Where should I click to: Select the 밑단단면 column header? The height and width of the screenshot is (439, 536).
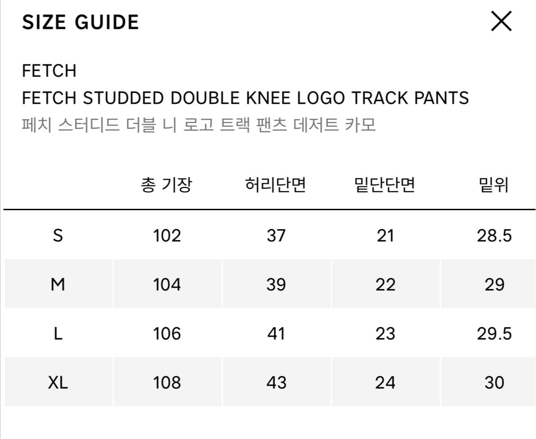tap(385, 185)
